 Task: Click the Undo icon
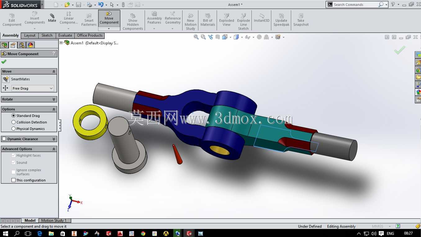(x=101, y=5)
